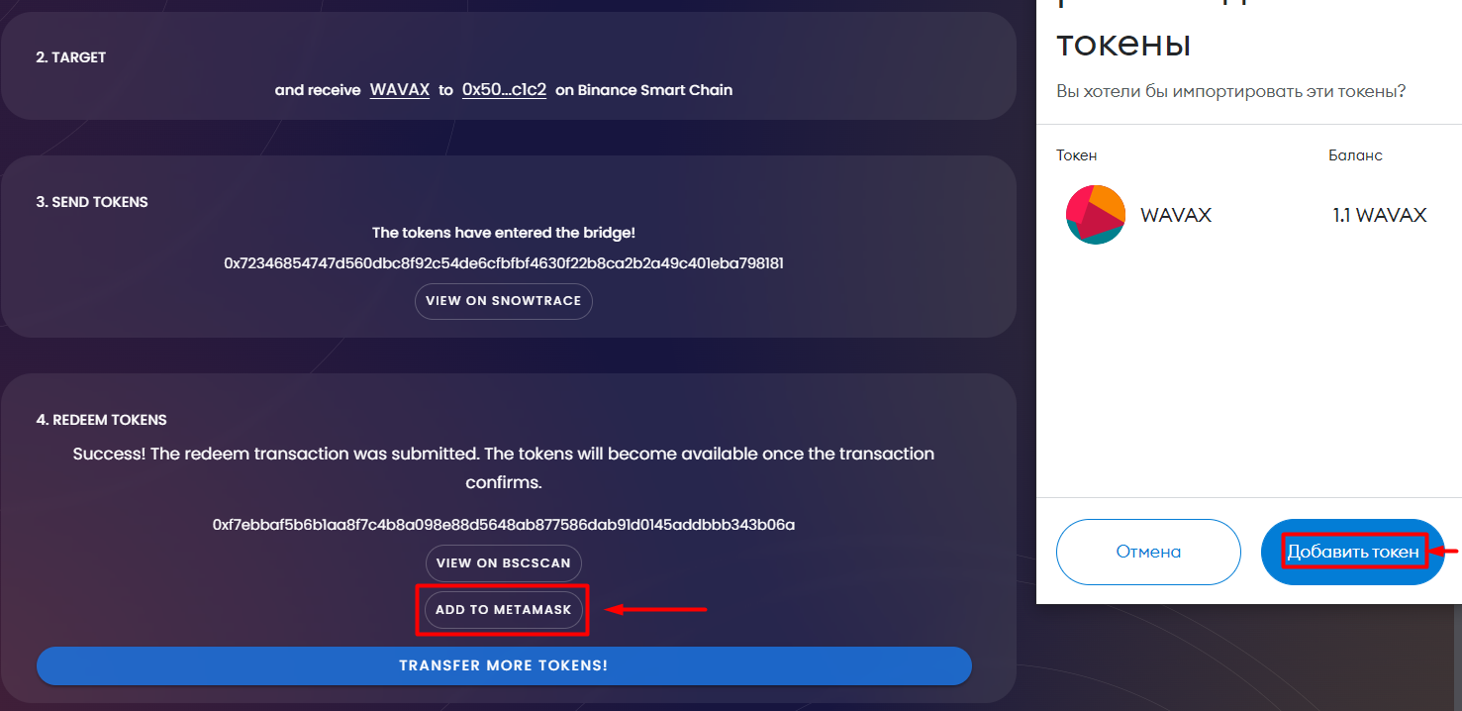Click the WAVAX token name in MetaMask popup
The image size is (1462, 711).
click(x=1176, y=215)
